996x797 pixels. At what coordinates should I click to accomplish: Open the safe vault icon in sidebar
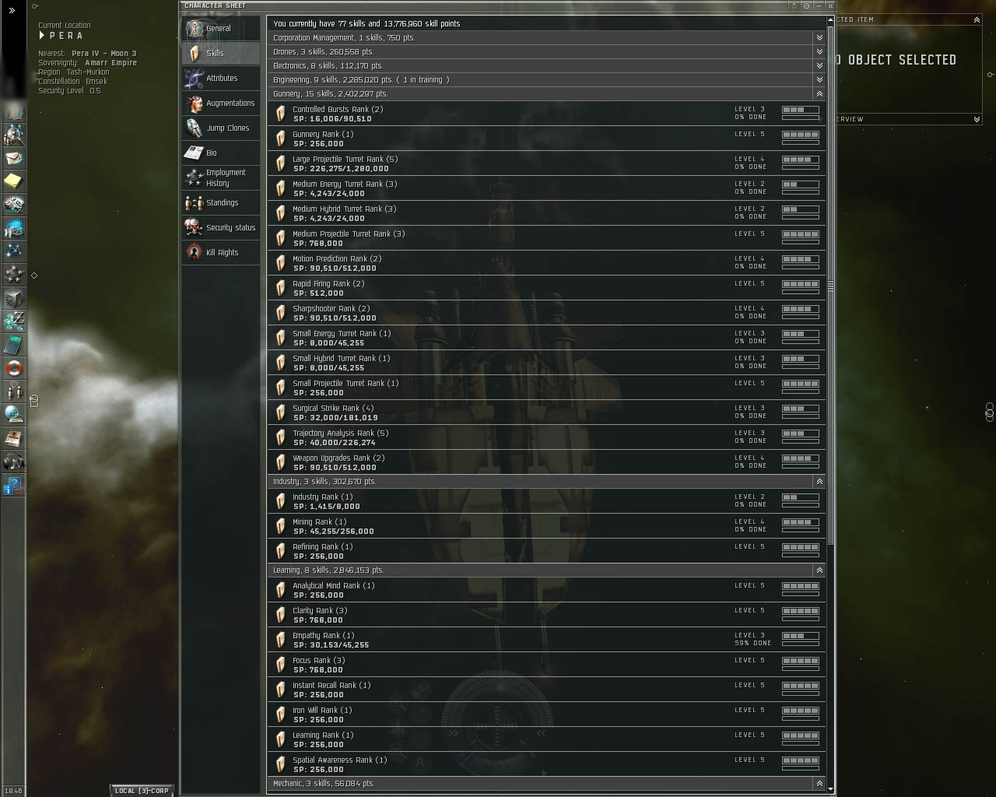pos(14,298)
